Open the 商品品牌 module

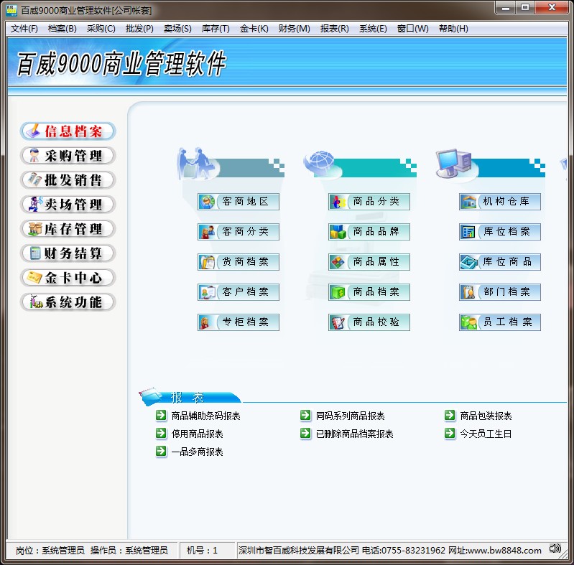coord(369,232)
